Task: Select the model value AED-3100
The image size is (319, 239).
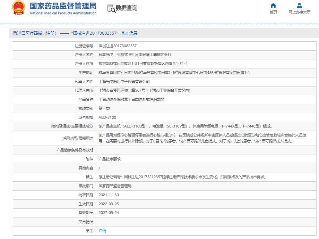Action: tap(107, 117)
